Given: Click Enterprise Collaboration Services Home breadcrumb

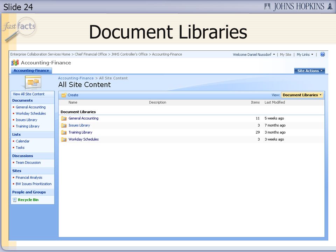Looking at the screenshot, I should (x=40, y=55).
